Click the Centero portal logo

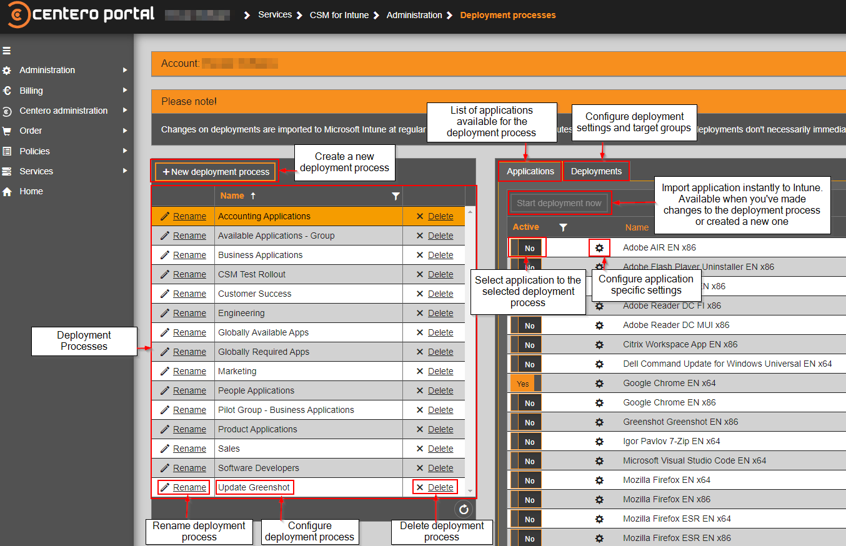click(81, 14)
